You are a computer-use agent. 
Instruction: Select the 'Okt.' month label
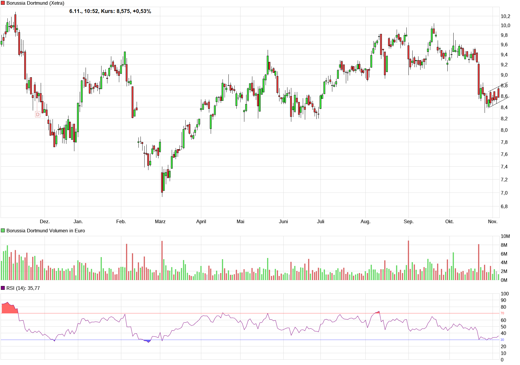tap(449, 221)
